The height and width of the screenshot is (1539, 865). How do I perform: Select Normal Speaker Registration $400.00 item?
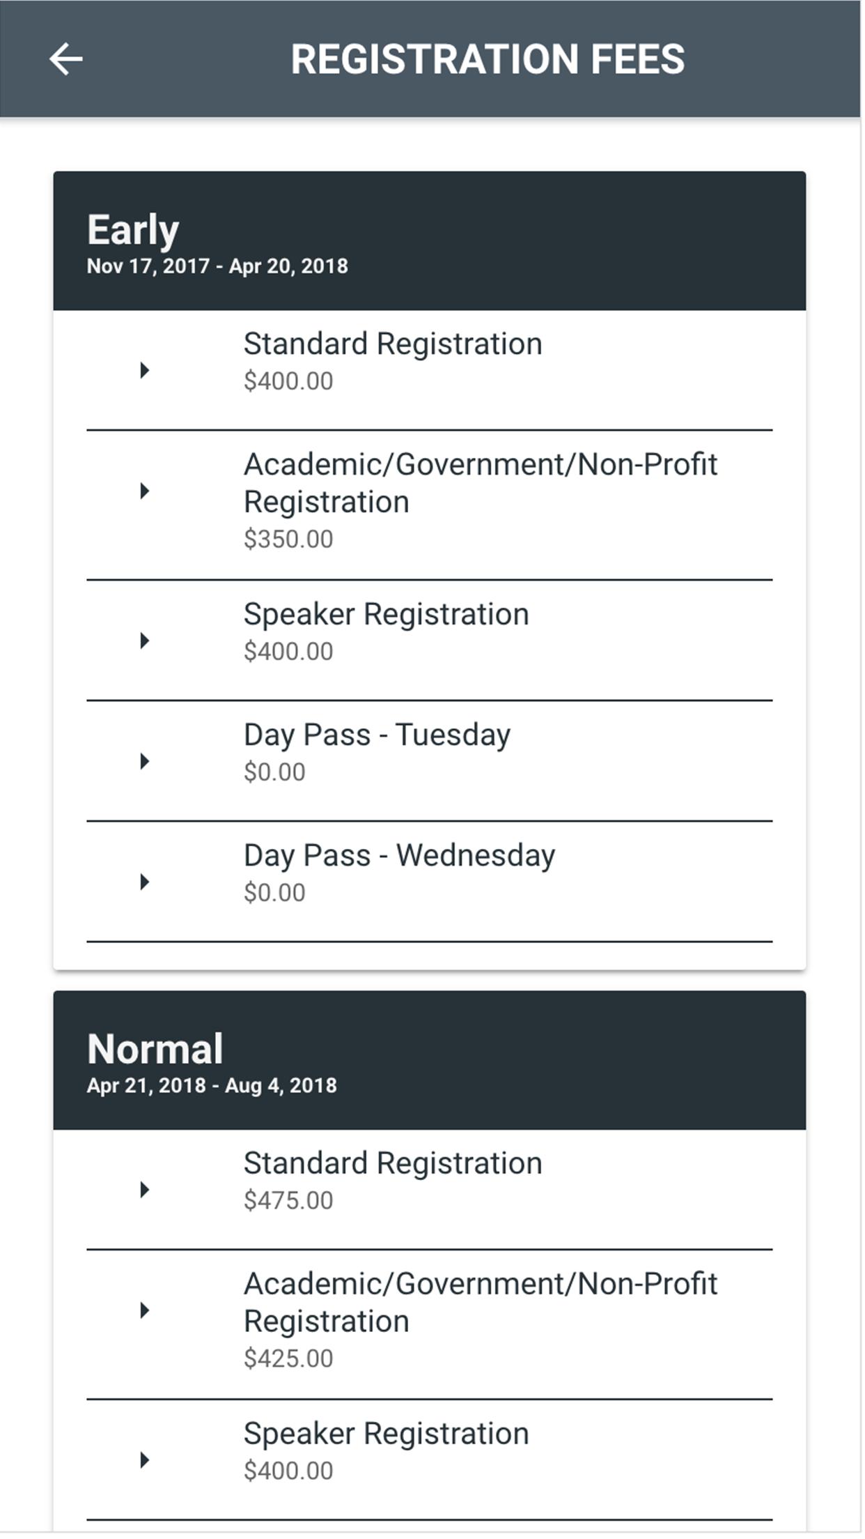[387, 1451]
